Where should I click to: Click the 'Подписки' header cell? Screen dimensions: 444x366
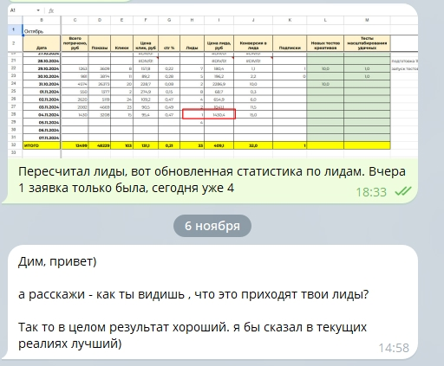(x=290, y=43)
